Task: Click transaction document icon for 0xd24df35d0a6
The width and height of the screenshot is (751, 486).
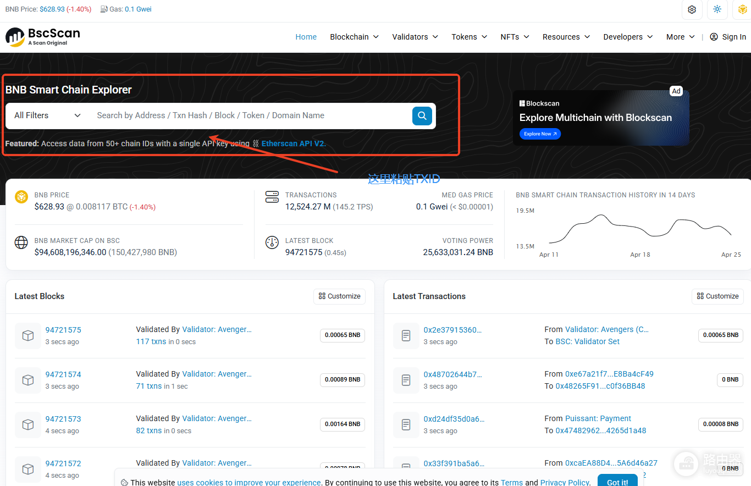Action: 406,424
